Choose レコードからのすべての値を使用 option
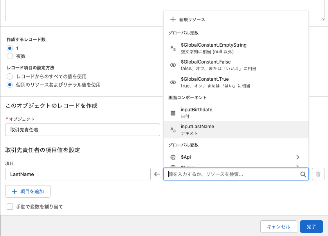The height and width of the screenshot is (236, 328). pos(10,76)
